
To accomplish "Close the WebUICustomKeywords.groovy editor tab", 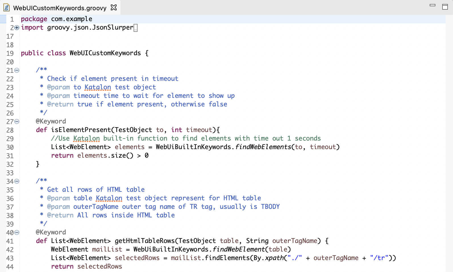I will (114, 8).
